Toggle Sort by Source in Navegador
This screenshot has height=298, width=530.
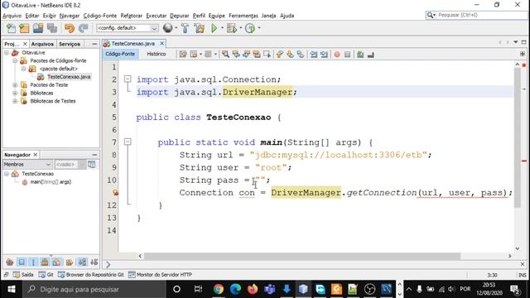[94, 262]
